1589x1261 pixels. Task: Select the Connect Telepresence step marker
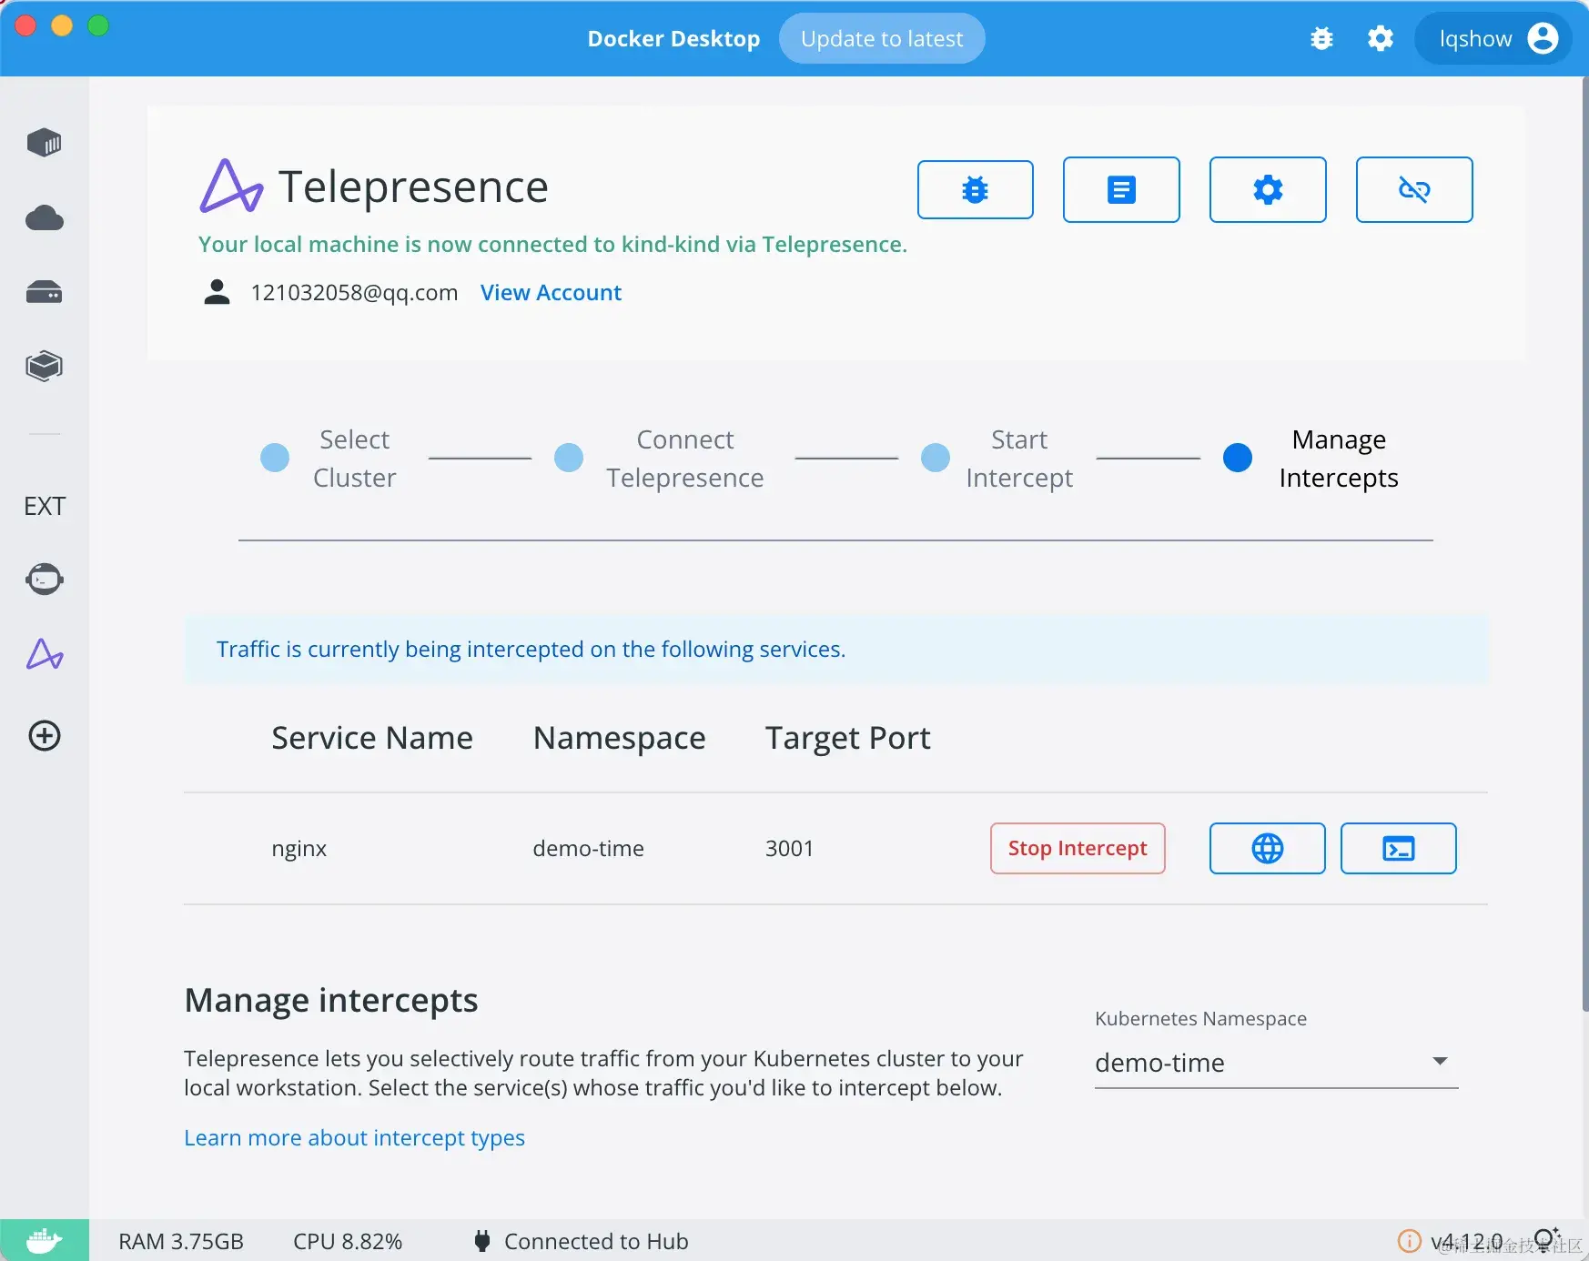[569, 458]
